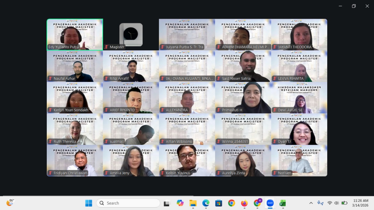Image resolution: width=374 pixels, height=210 pixels.
Task: Click the taskbar Search box
Action: 128,203
